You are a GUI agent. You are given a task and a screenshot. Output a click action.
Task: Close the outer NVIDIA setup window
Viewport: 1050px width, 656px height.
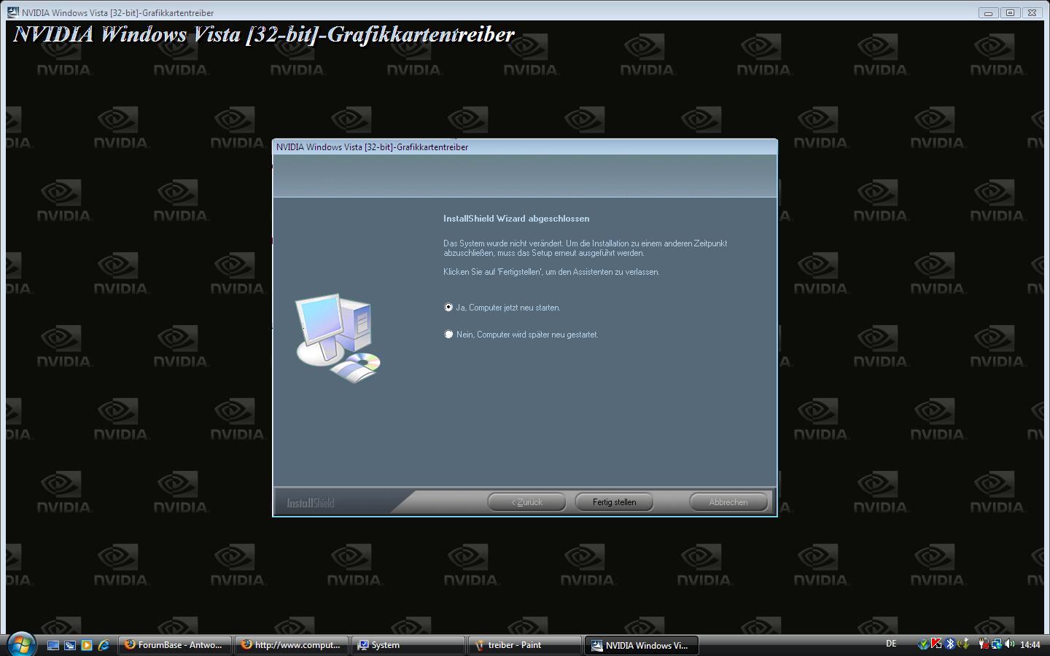1032,12
